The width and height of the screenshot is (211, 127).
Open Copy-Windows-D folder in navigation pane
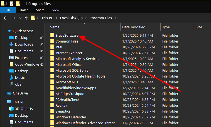click(x=29, y=64)
